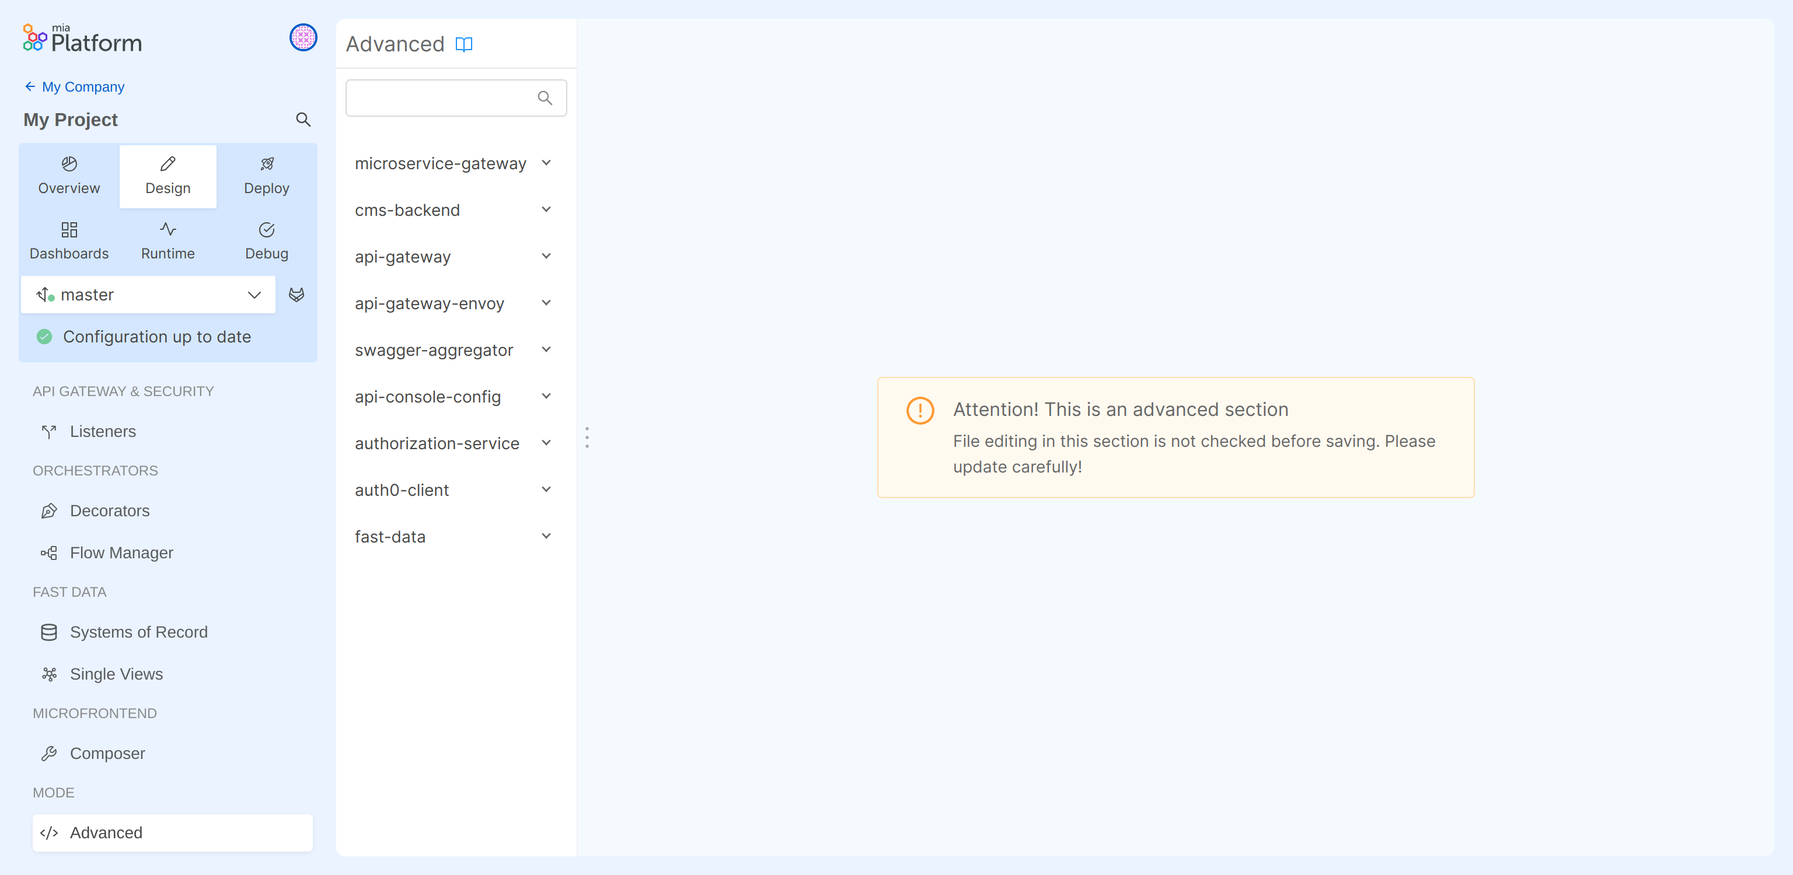Click the user avatar icon

(x=303, y=37)
